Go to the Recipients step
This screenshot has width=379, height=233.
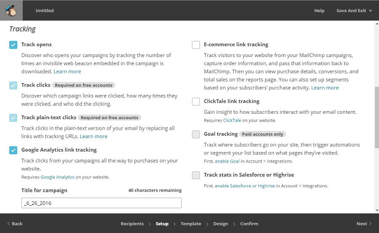(x=132, y=224)
